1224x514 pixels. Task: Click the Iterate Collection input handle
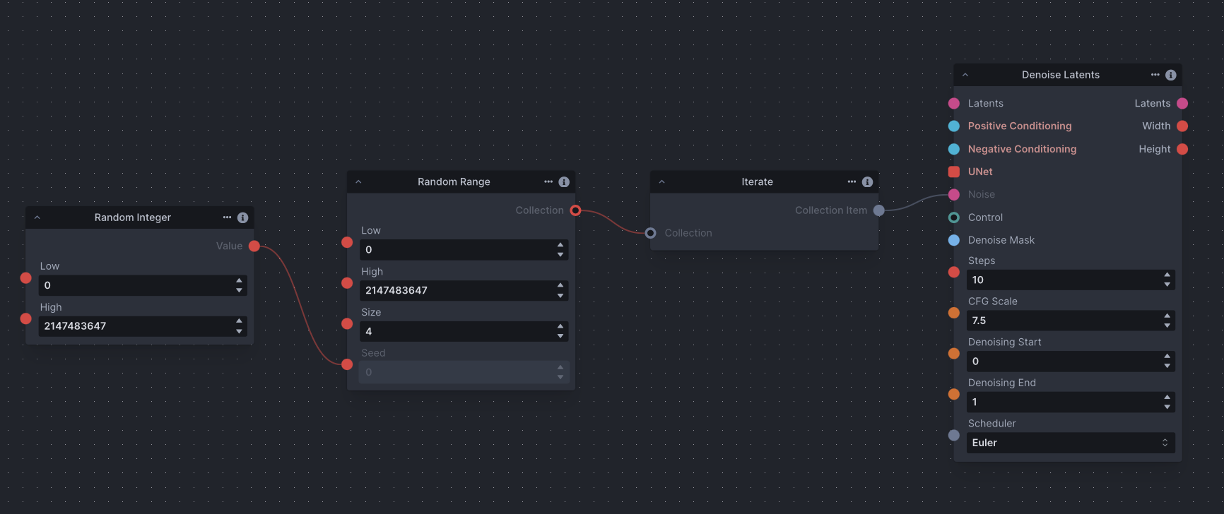click(x=650, y=233)
